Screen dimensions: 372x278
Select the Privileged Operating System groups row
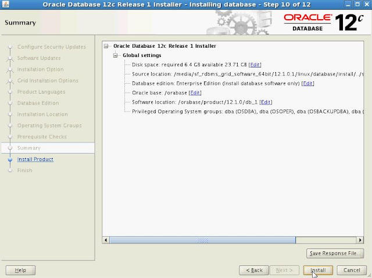(x=248, y=112)
